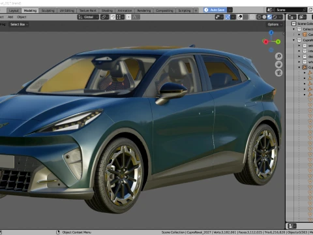Expand the Camera object row

tap(299, 35)
